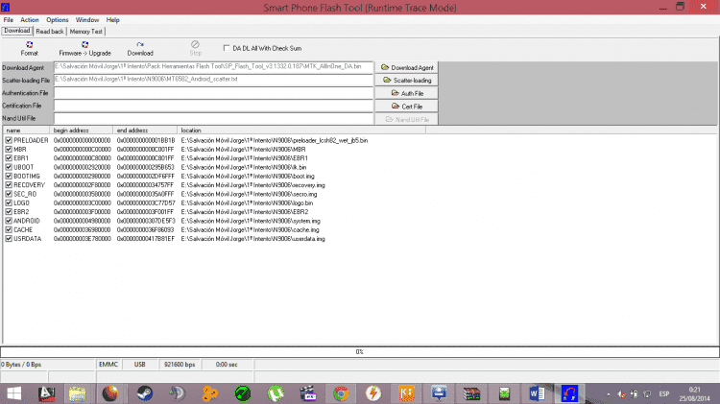Uncheck the PRELOADER partition checkbox
The height and width of the screenshot is (404, 720).
pyautogui.click(x=9, y=140)
